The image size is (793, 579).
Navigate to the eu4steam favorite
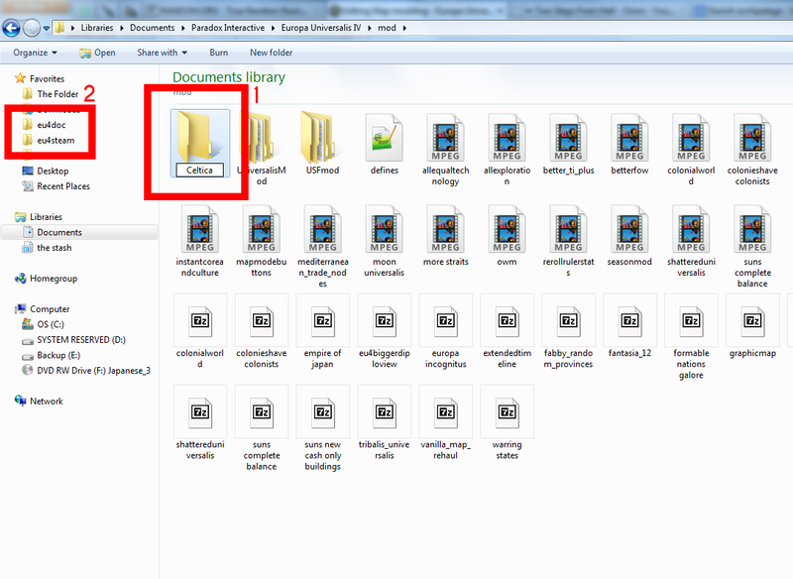tap(57, 139)
